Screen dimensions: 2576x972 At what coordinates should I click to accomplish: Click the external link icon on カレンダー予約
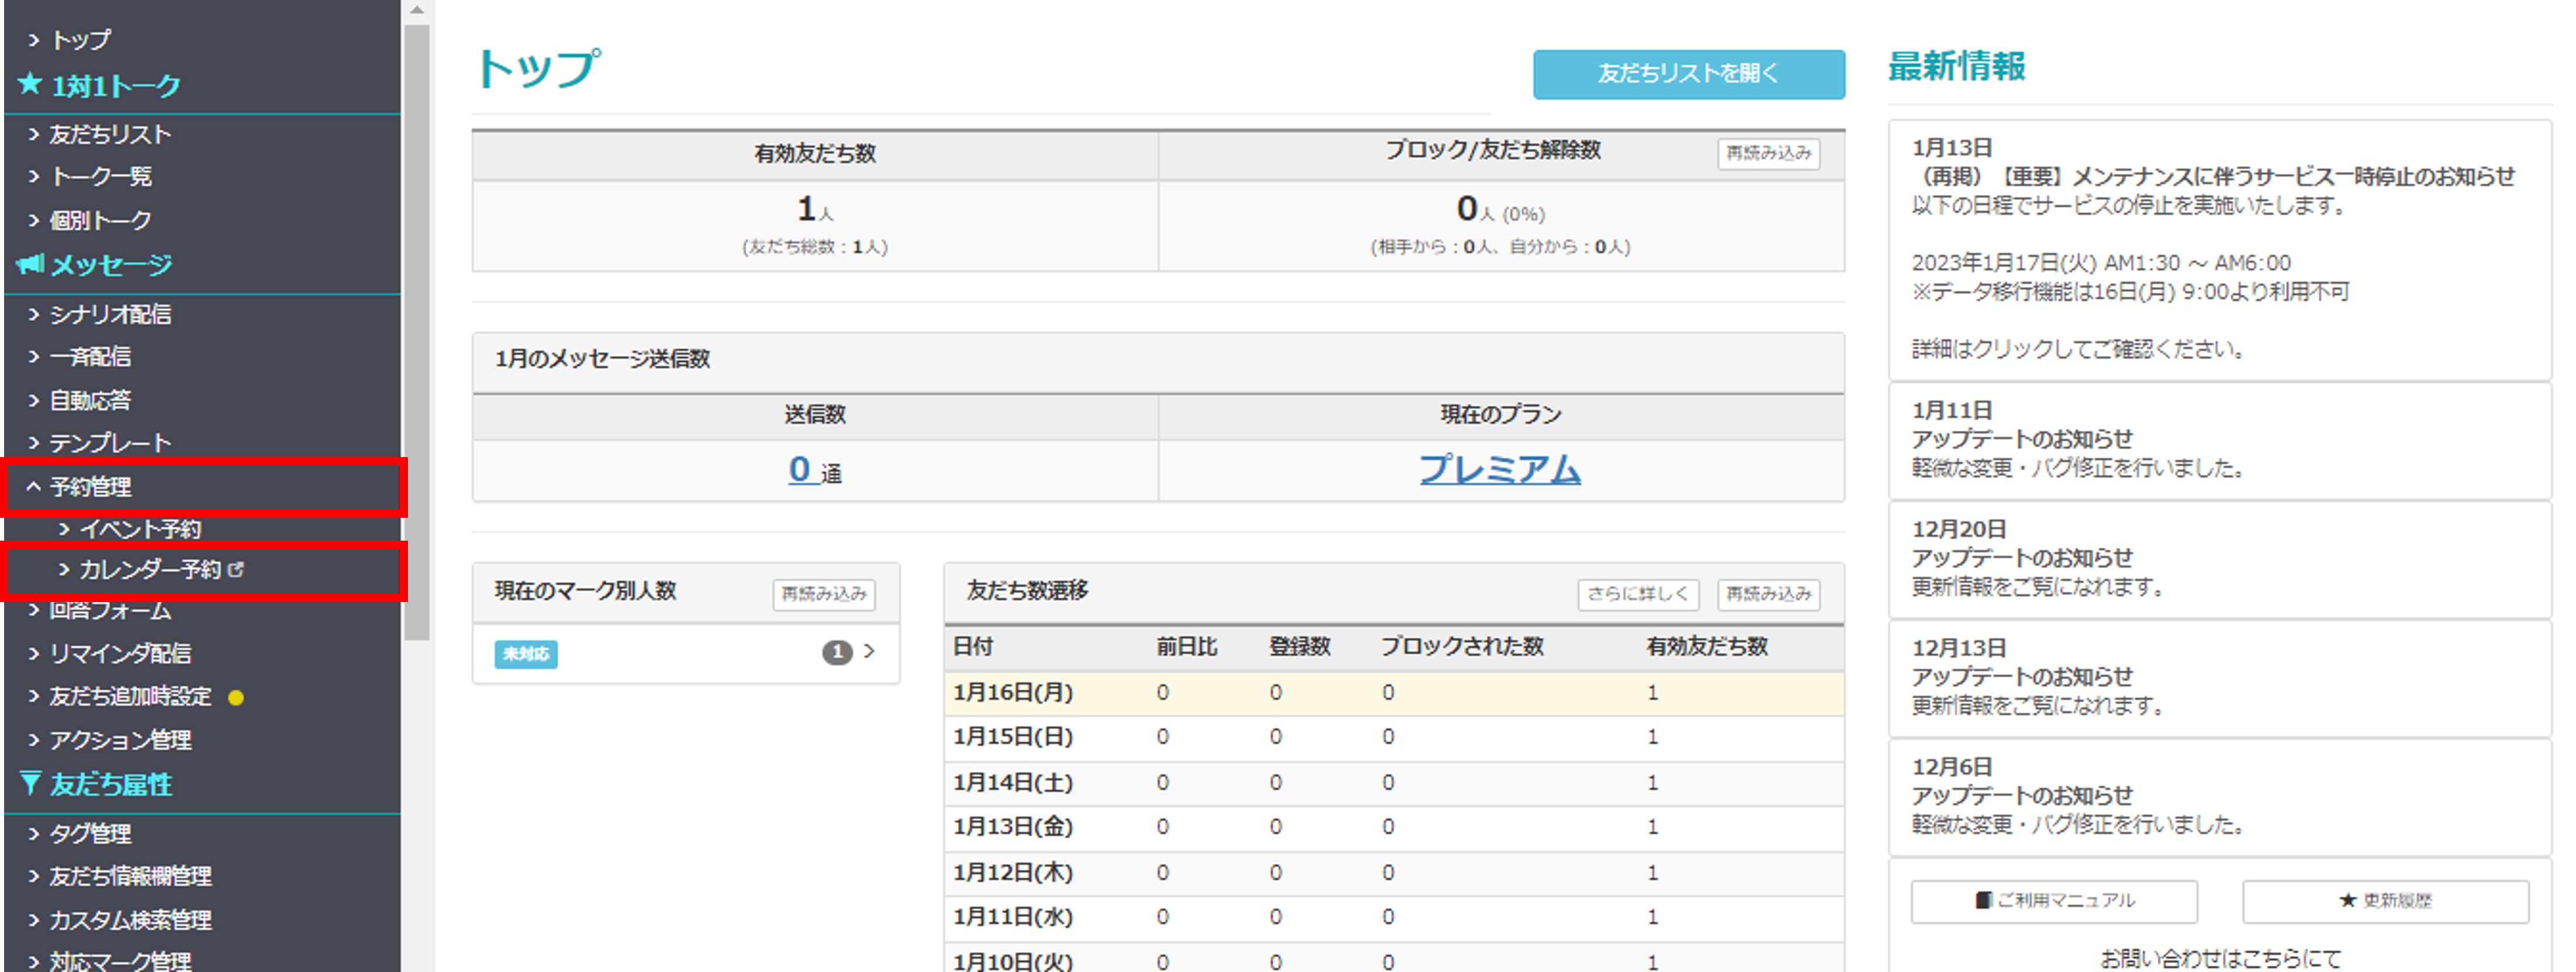[236, 569]
